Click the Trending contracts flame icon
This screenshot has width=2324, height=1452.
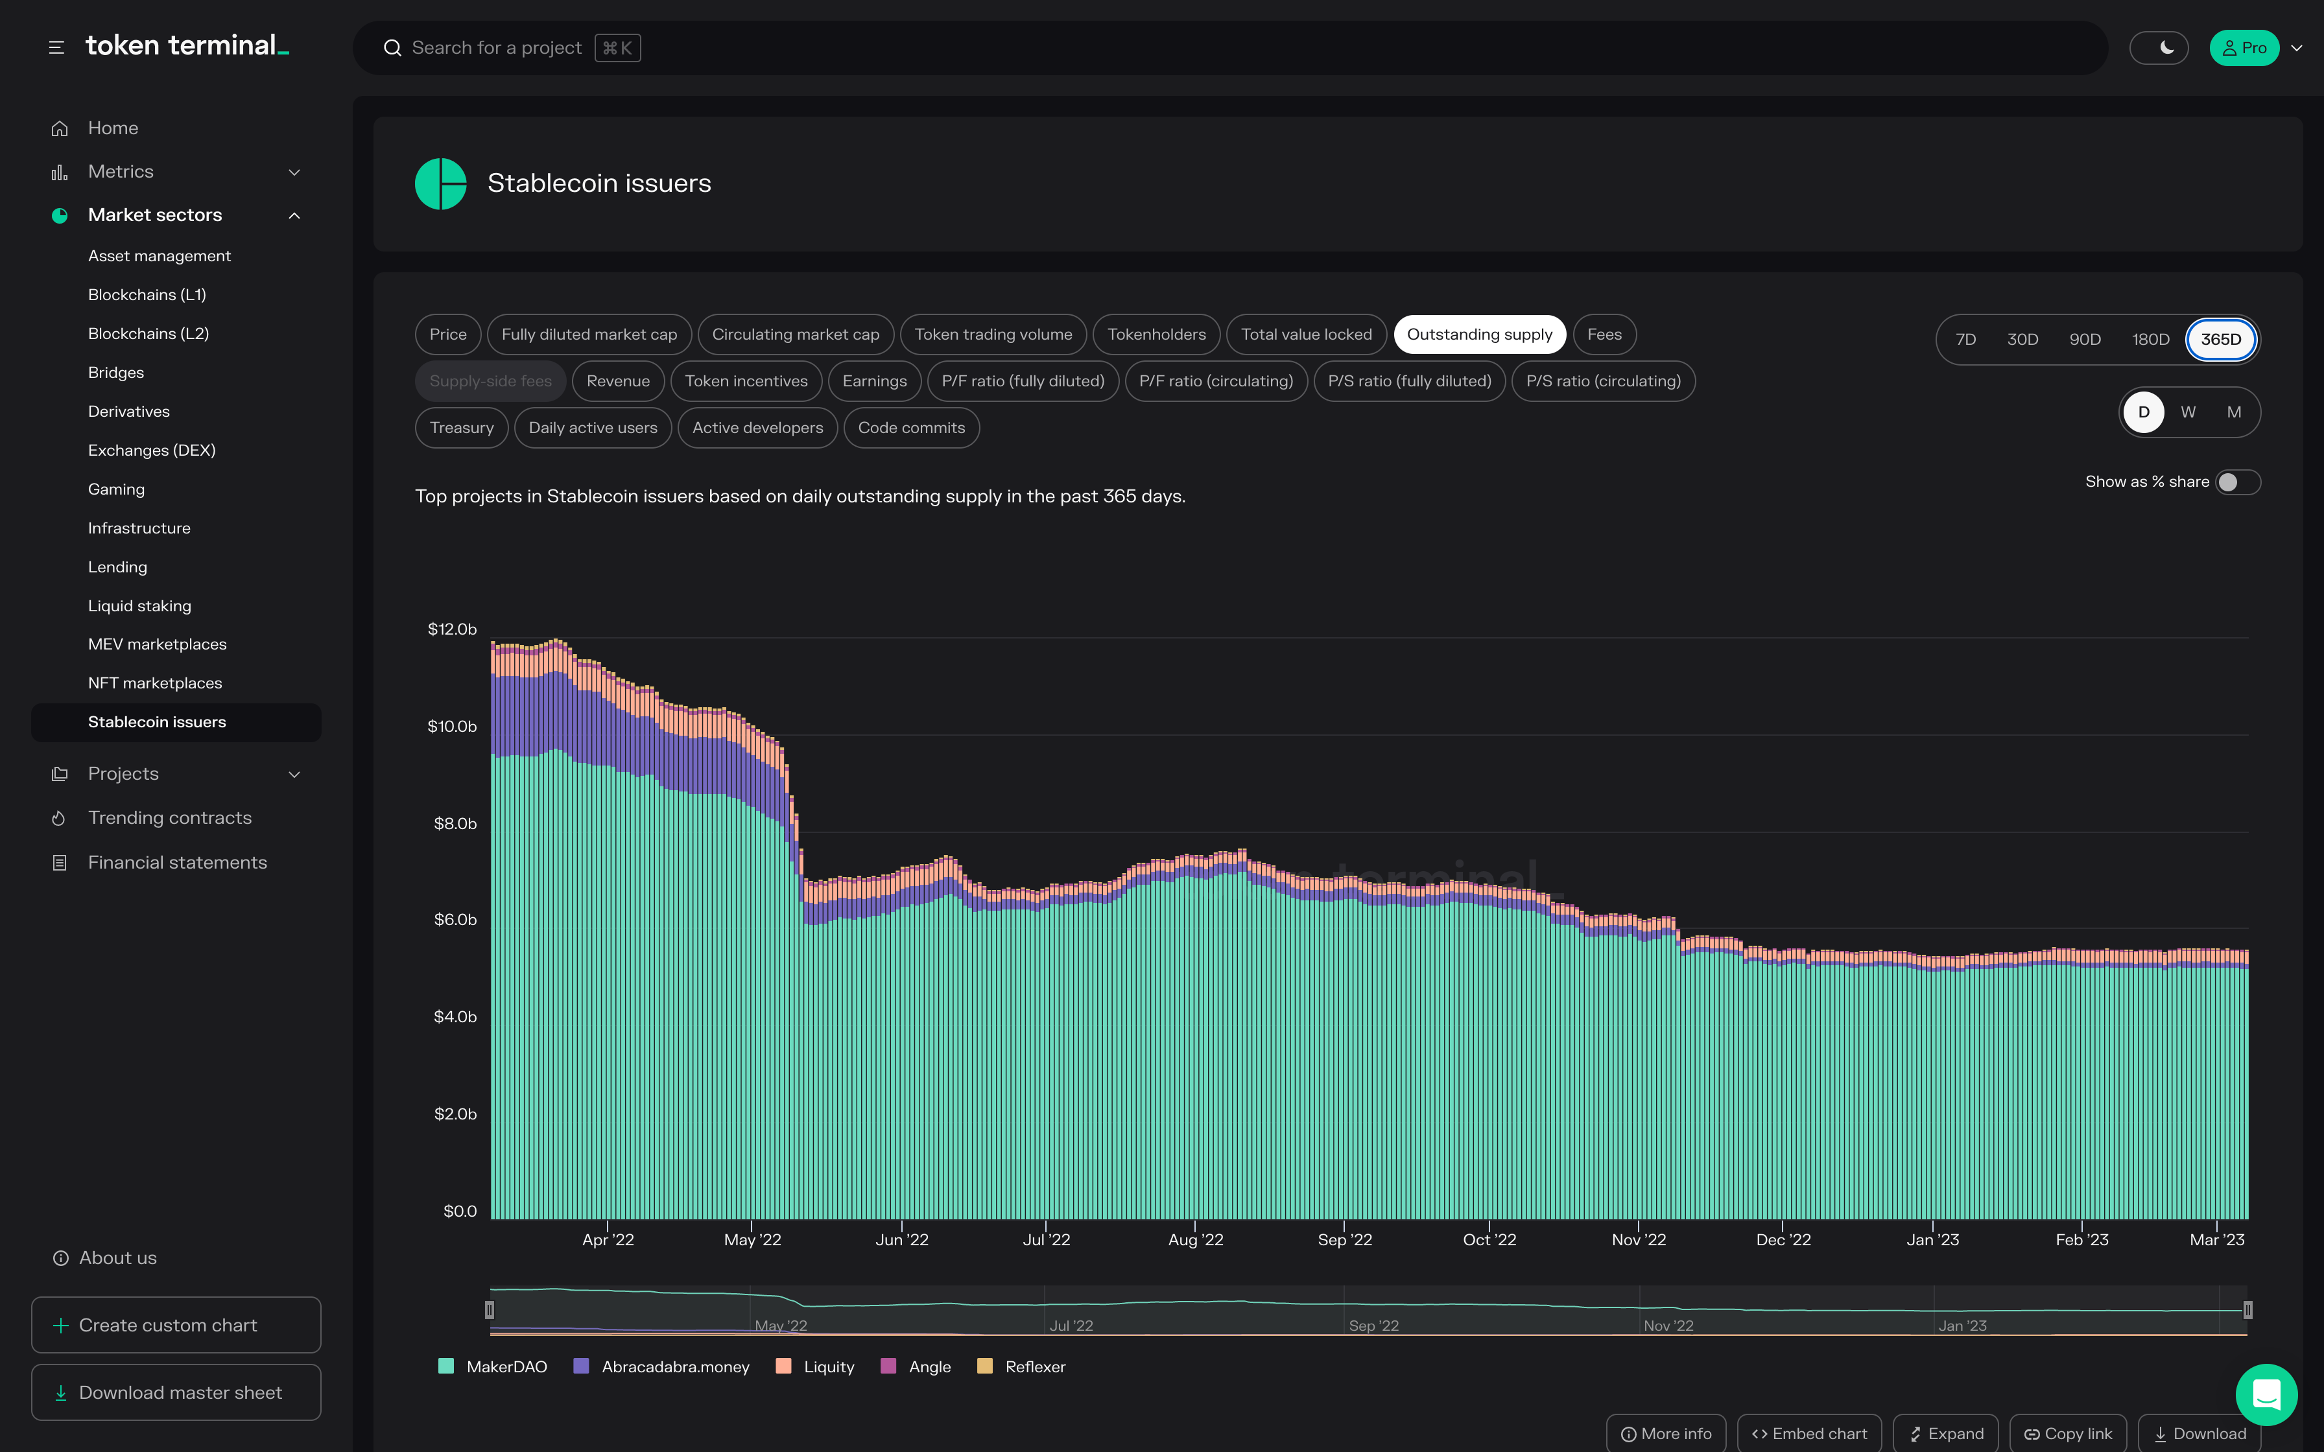(x=60, y=818)
